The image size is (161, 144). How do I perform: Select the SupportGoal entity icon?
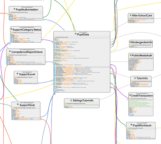pos(18,104)
